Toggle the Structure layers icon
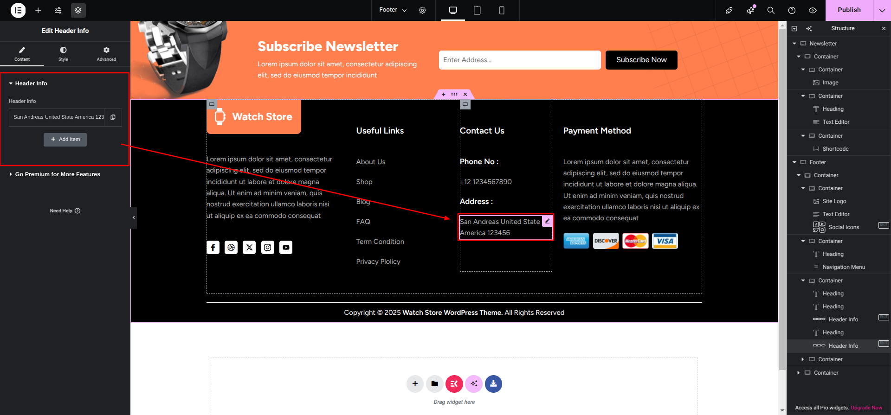This screenshot has width=891, height=415. (78, 10)
